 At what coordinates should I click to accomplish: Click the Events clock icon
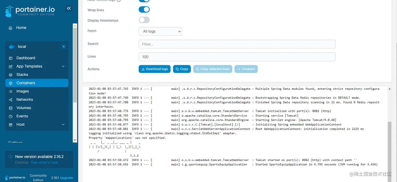pyautogui.click(x=11, y=116)
